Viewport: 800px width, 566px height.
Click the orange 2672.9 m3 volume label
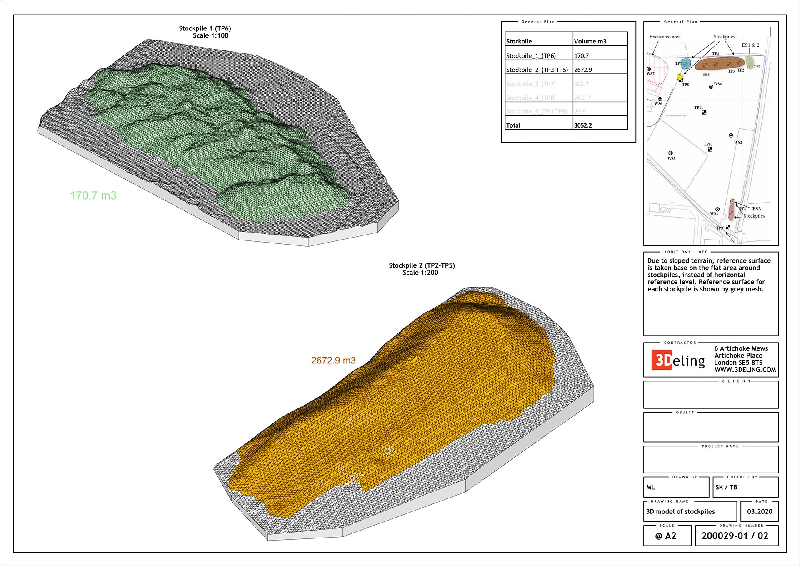pos(333,361)
